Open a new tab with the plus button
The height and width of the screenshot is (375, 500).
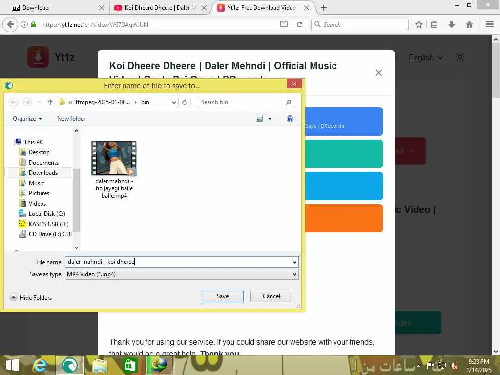click(324, 8)
